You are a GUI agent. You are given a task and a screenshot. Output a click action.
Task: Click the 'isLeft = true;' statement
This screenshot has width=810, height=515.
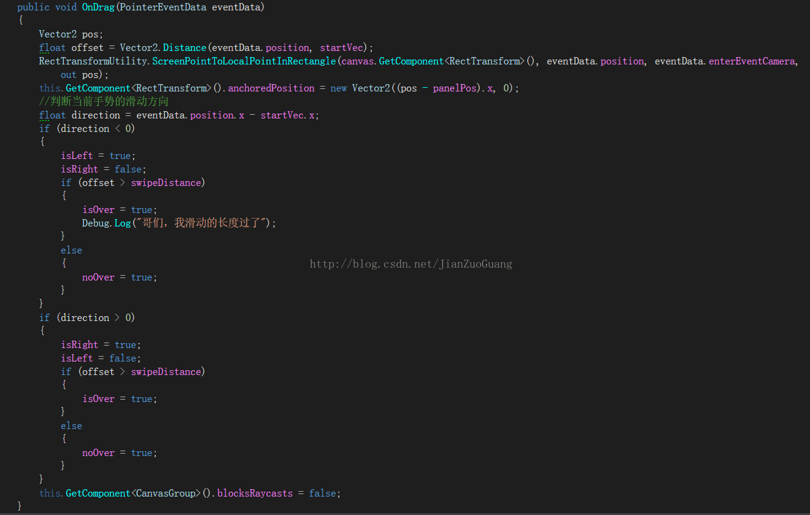98,156
